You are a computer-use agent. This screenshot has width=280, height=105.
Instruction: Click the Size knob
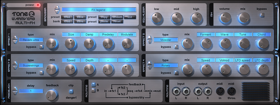71,43
